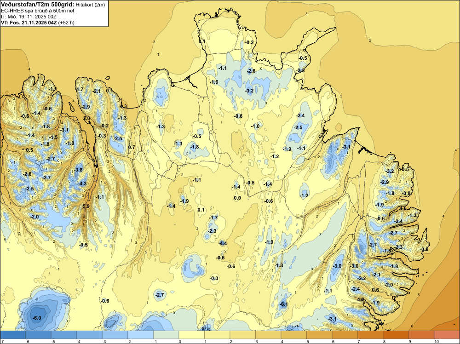Click the '(+52 h)' forecast offset
460x344 pixels.
click(66, 23)
